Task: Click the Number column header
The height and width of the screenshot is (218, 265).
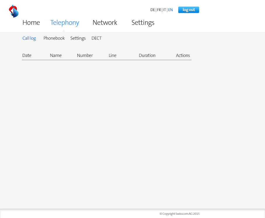Action: click(85, 55)
